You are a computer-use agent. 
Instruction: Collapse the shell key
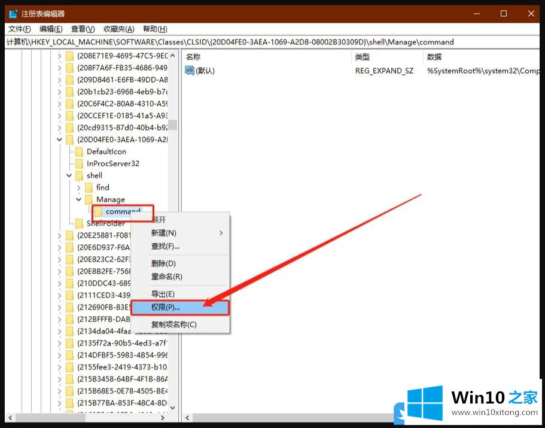point(69,175)
